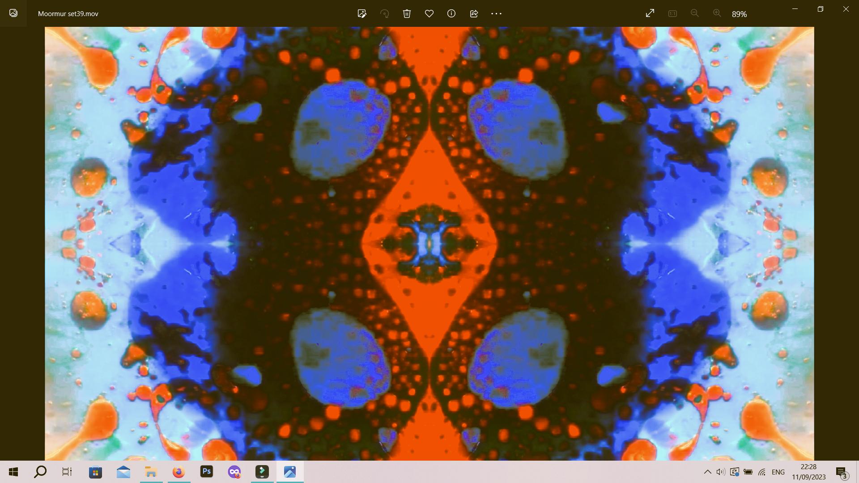The height and width of the screenshot is (483, 859).
Task: Click the Zoom in magnifier icon
Action: pyautogui.click(x=717, y=13)
